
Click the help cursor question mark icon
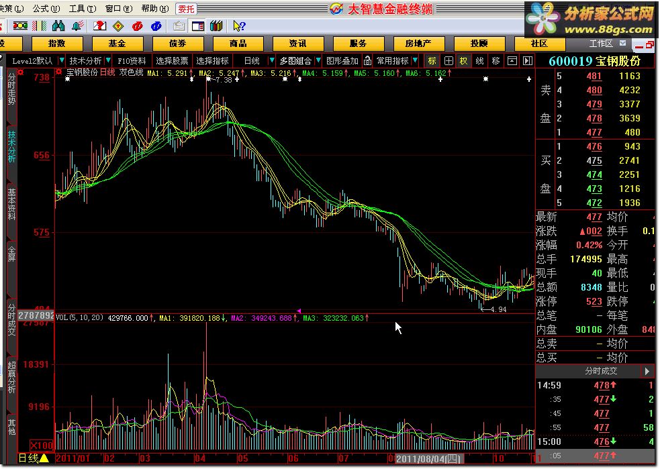[x=239, y=26]
